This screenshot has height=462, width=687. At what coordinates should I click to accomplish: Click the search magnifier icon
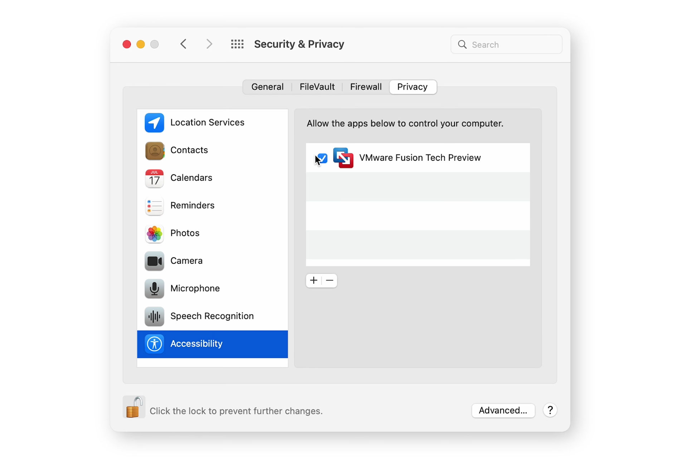pyautogui.click(x=462, y=44)
